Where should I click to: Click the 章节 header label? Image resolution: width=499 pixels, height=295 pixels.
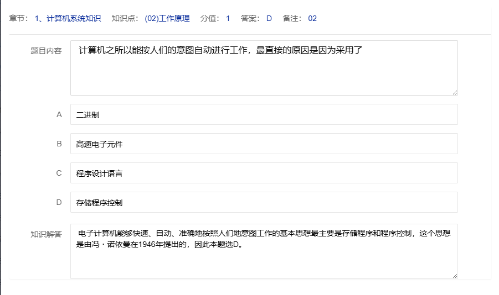click(18, 18)
